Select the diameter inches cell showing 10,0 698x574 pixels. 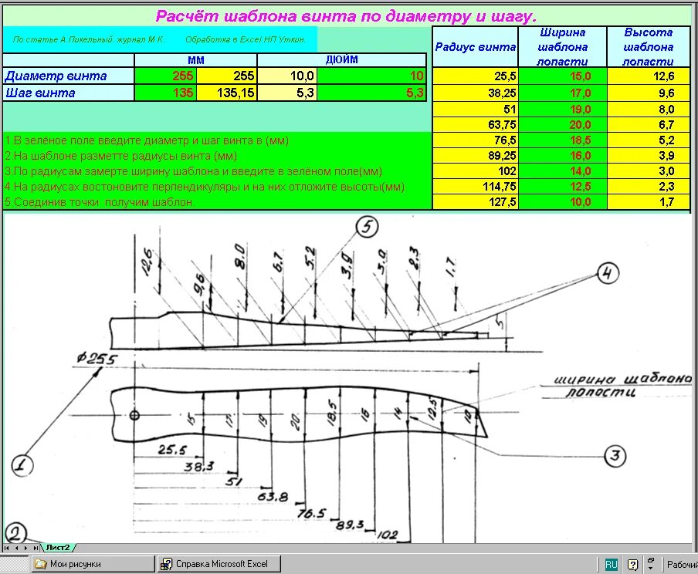pos(287,76)
